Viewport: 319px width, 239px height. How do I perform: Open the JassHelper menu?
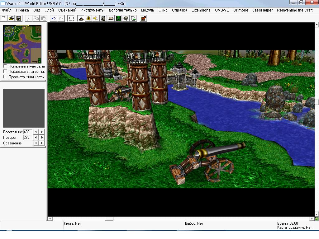(x=262, y=10)
